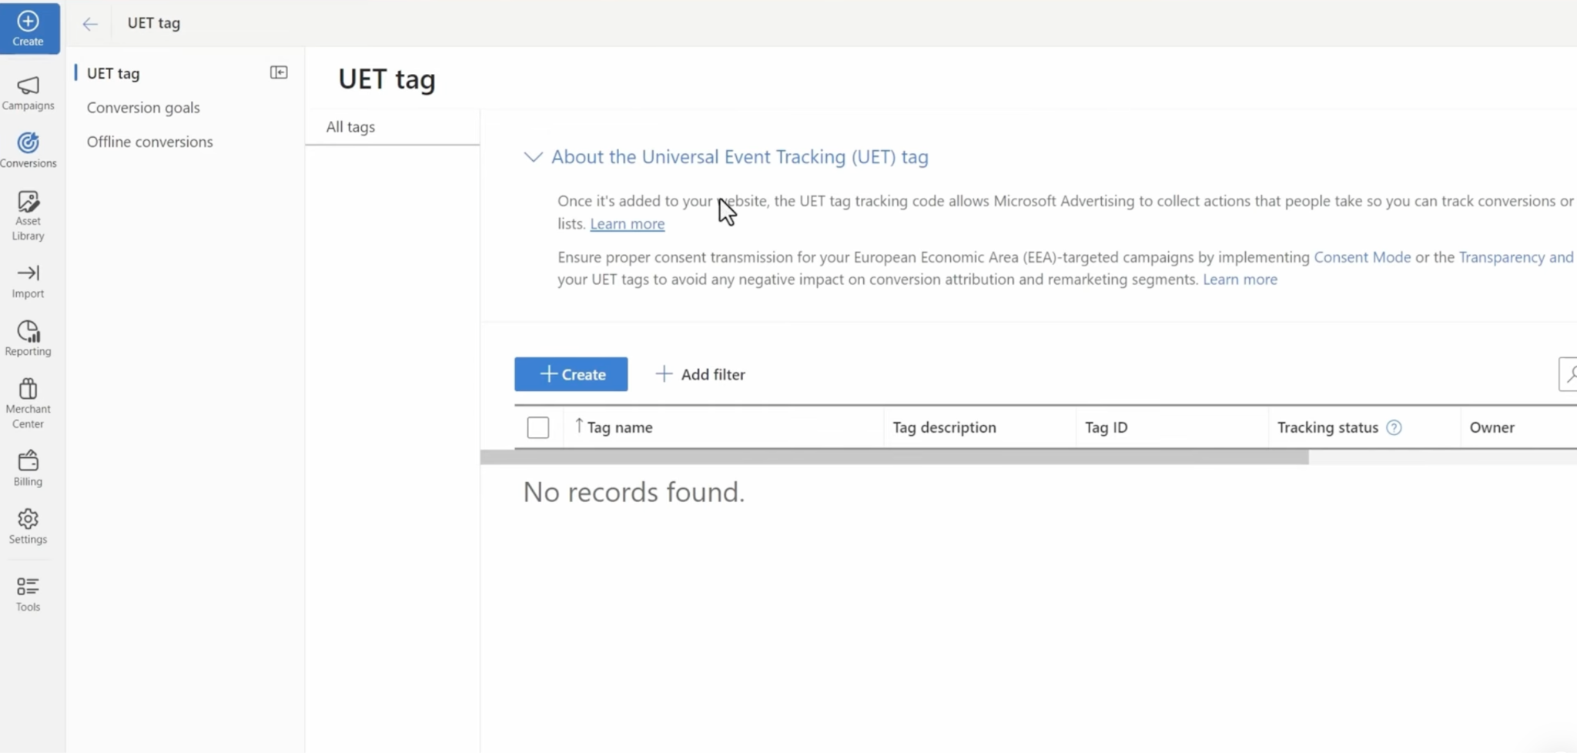Click the Tag ID column header
1577x753 pixels.
point(1106,427)
